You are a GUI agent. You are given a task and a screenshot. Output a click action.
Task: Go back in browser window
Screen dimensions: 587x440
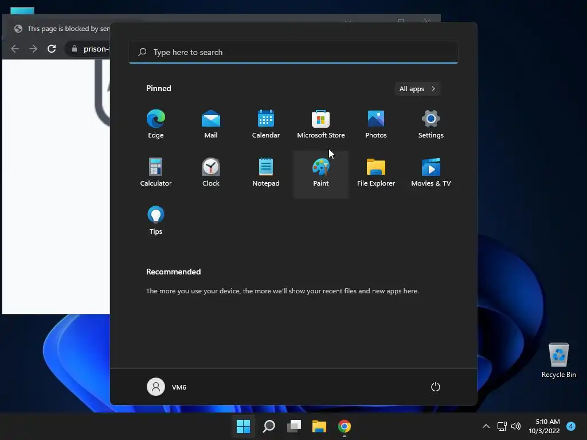tap(15, 49)
